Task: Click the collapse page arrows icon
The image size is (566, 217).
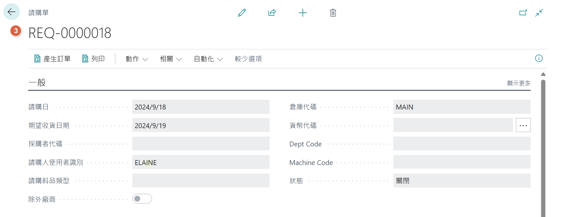Action: [x=539, y=13]
